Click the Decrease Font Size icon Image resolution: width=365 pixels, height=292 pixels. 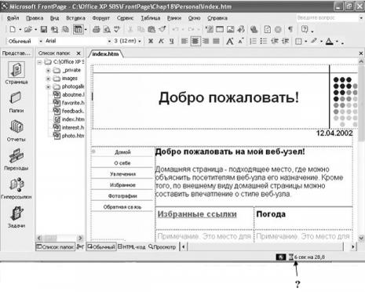(241, 41)
